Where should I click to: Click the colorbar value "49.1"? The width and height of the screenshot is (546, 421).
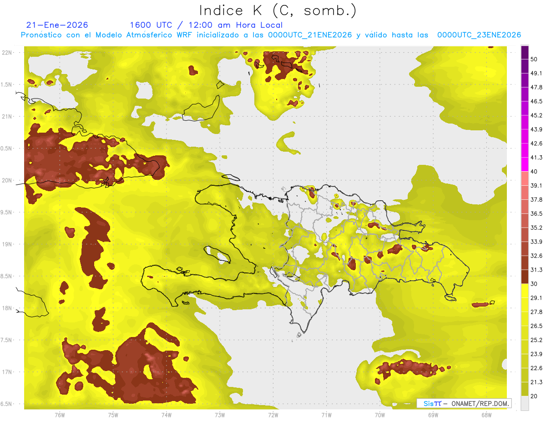tap(537, 73)
